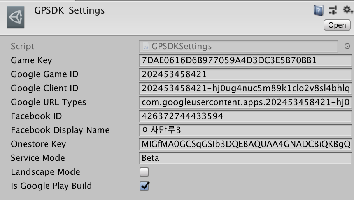
Task: Open the help reference book icon
Action: coord(318,10)
